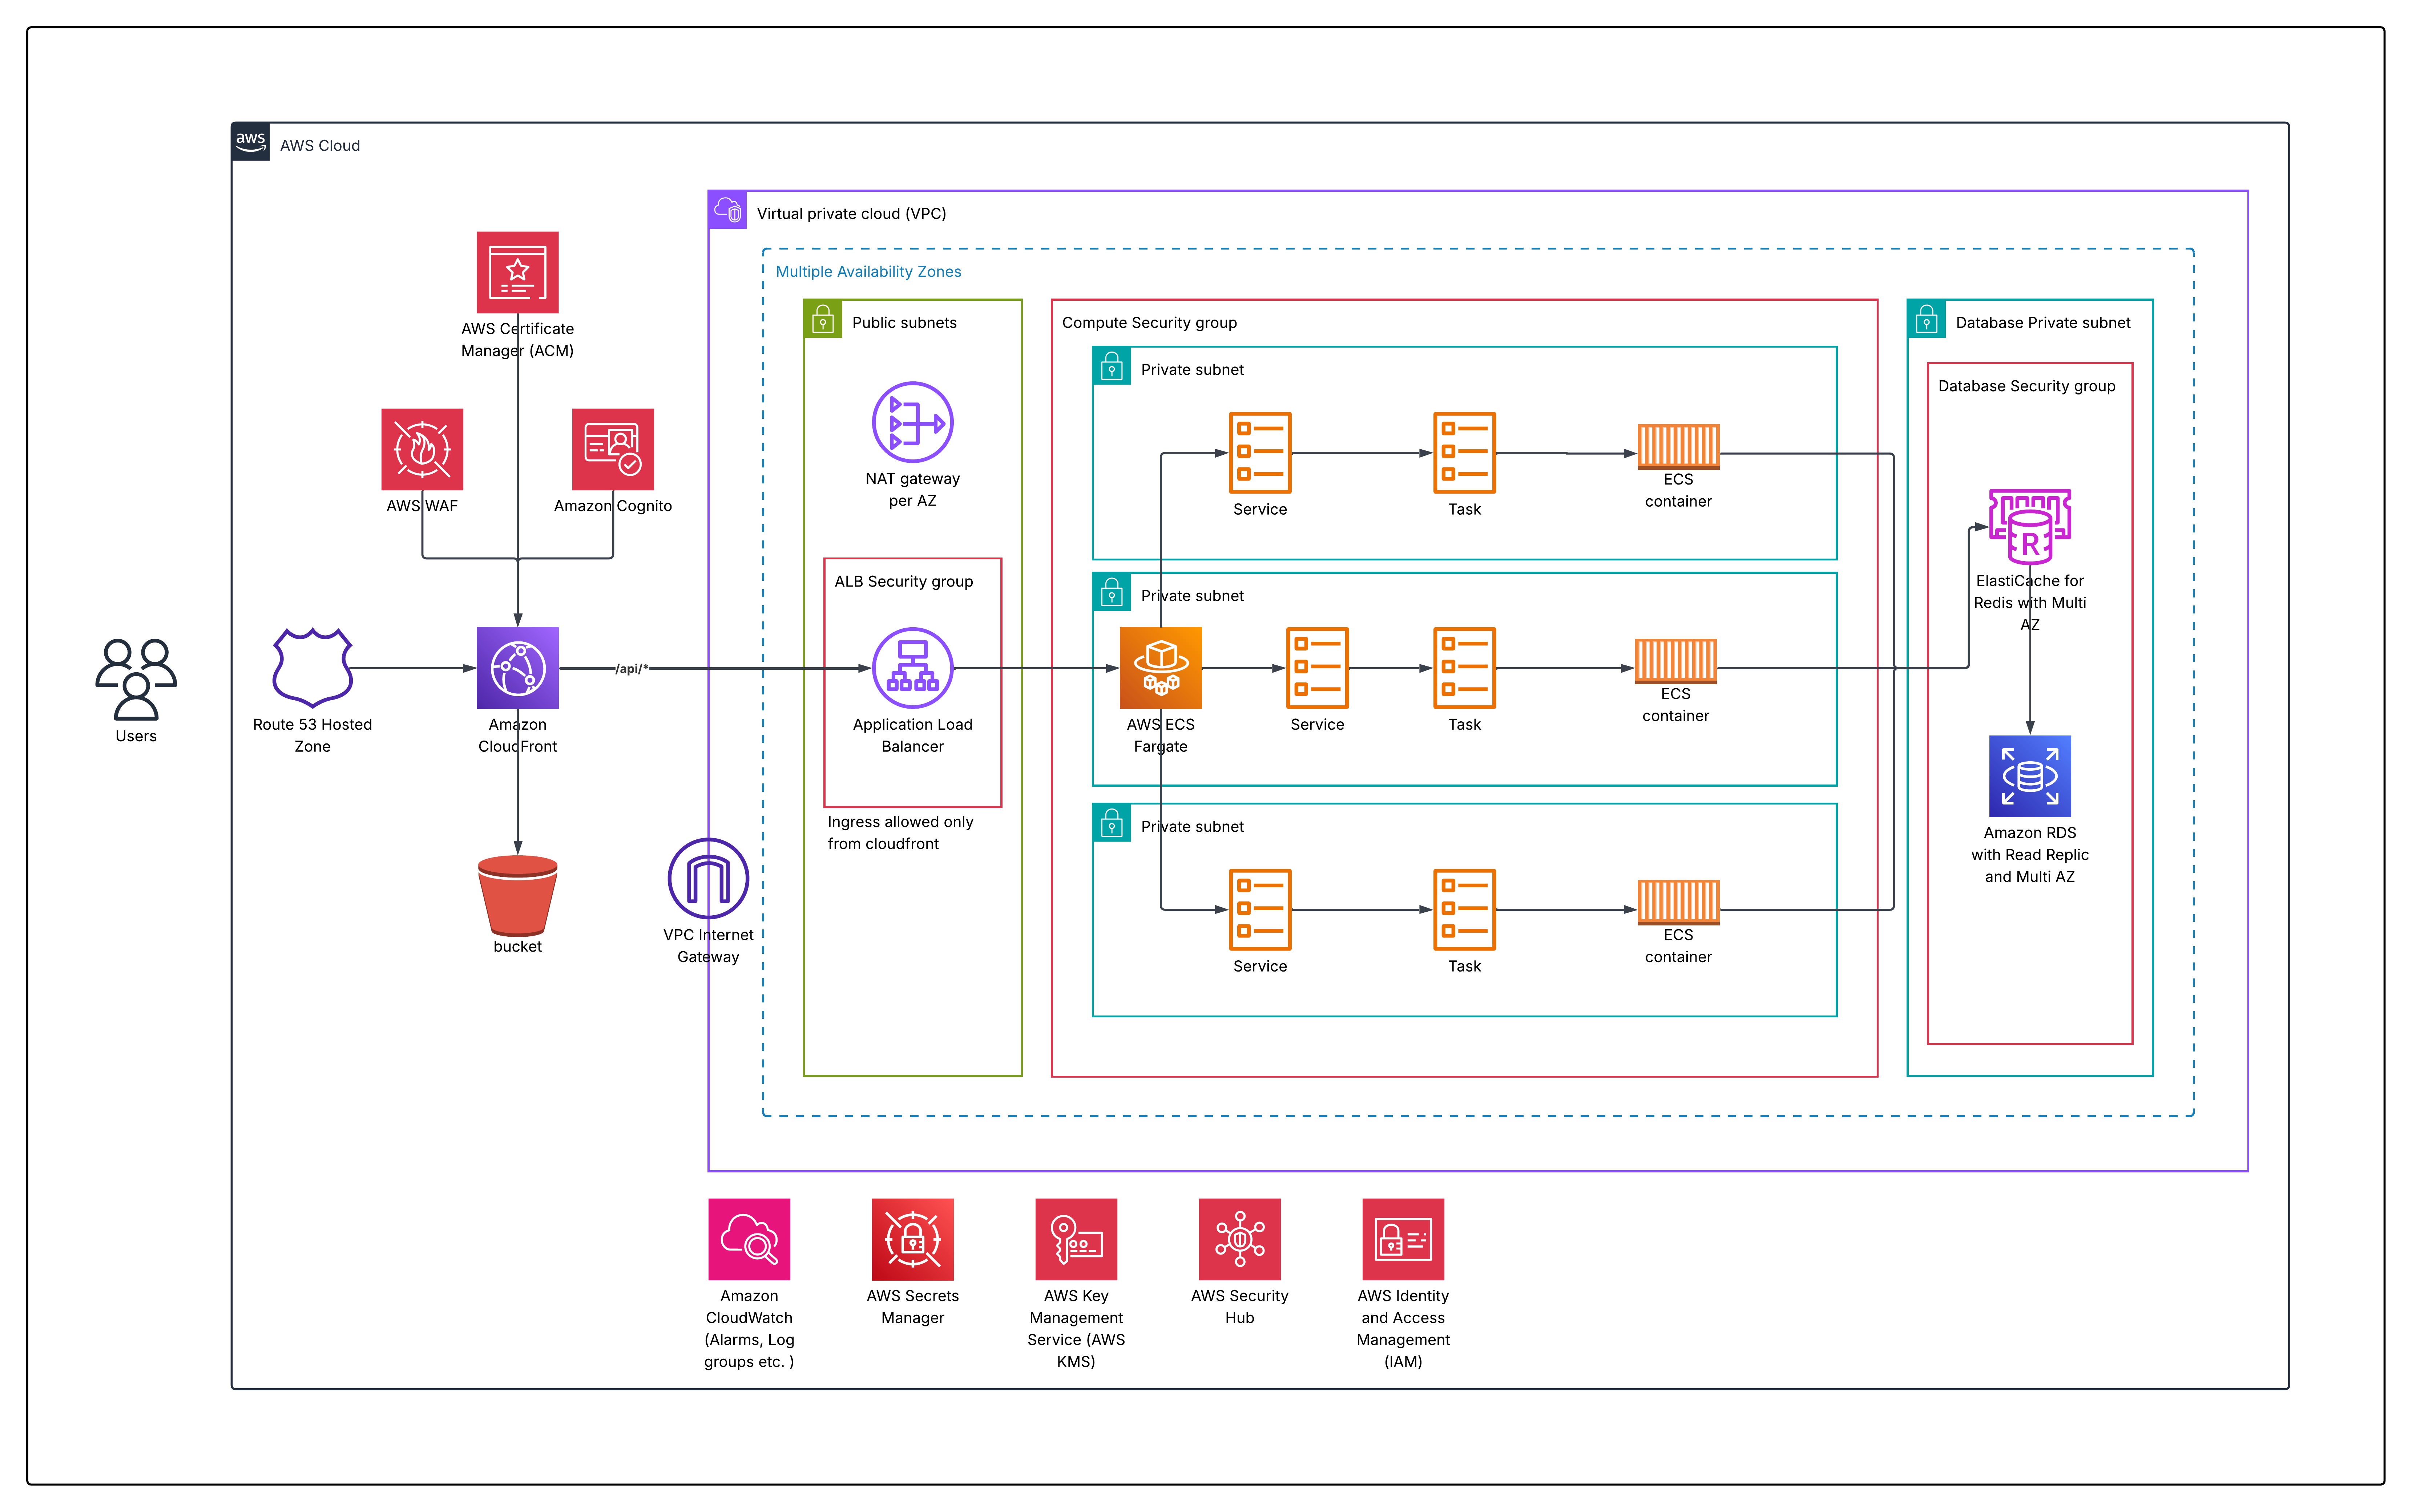
Task: Select the VPC cloud icon at group corner
Action: coord(727,210)
